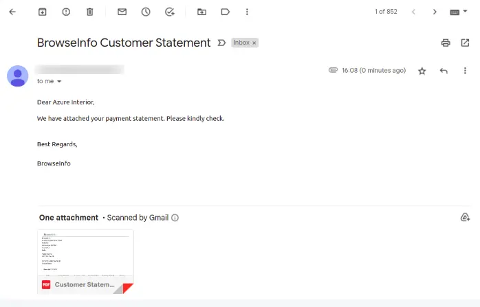Go to older email arrow
Viewport: 480px width, 307px height.
pyautogui.click(x=435, y=12)
